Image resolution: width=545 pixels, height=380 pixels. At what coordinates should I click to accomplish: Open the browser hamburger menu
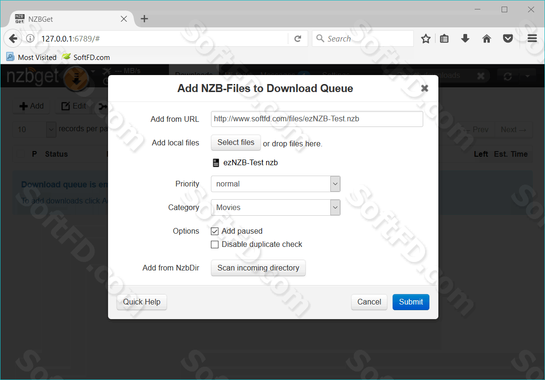coord(532,39)
